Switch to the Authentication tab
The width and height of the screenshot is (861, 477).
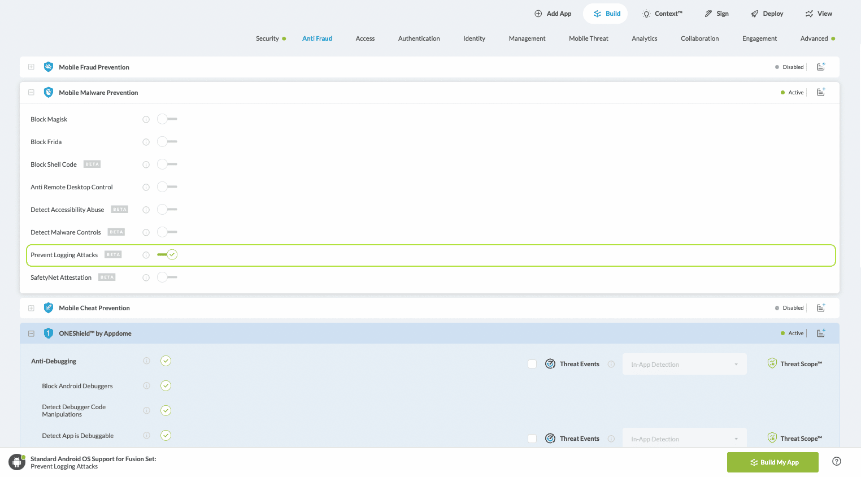419,38
